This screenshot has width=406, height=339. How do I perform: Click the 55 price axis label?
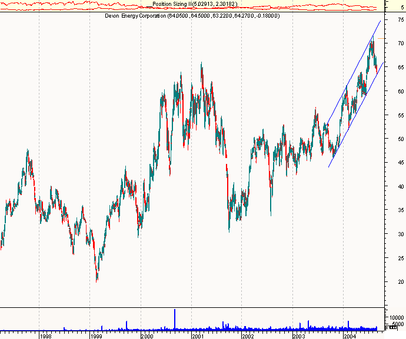pos(401,115)
